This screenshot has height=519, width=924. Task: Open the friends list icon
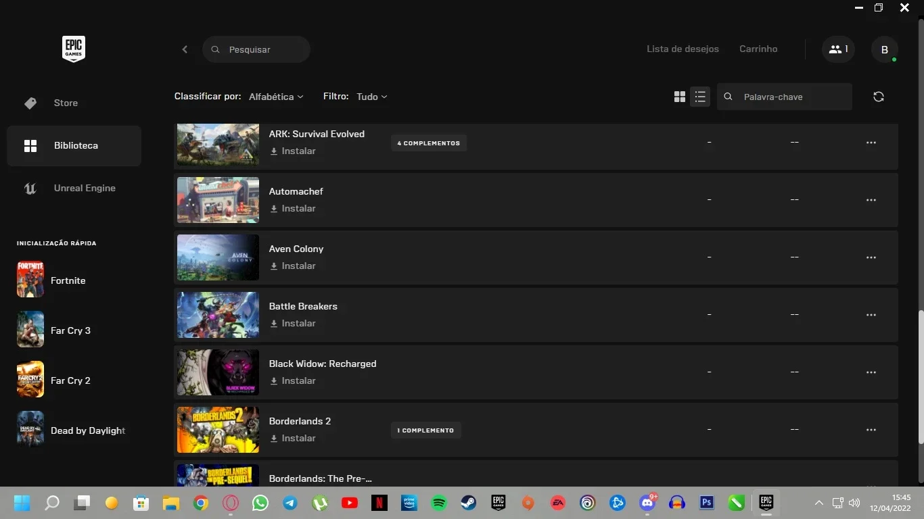[x=838, y=49]
